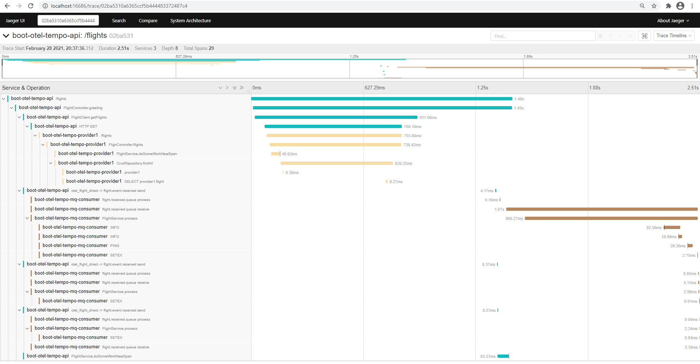
Task: Open keyboard shortcuts command icon
Action: (645, 36)
